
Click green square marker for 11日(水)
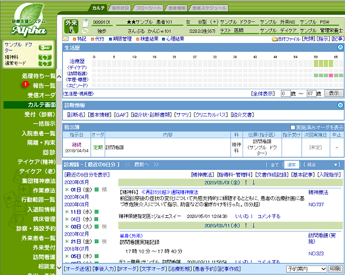(x=96, y=212)
